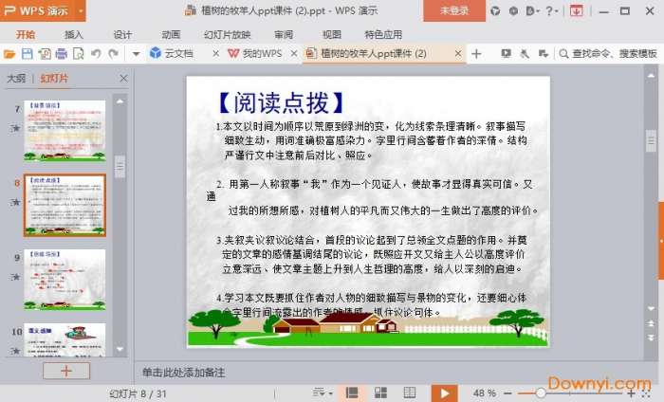664x402 pixels.
Task: Click the slide title 【阅读点拨】
Action: click(x=281, y=102)
